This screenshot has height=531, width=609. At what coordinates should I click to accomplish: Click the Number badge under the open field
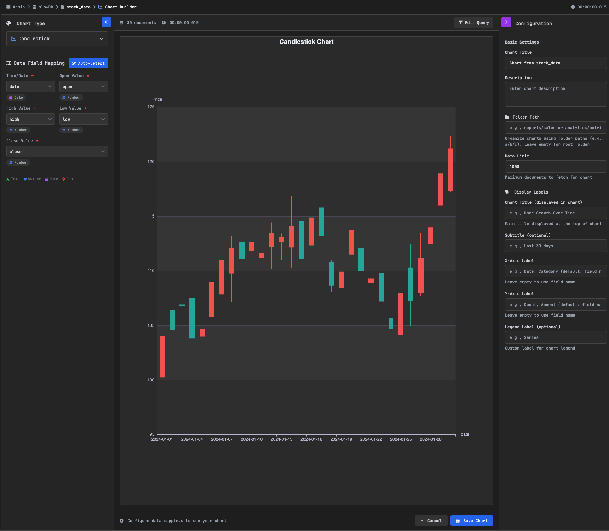pyautogui.click(x=71, y=97)
